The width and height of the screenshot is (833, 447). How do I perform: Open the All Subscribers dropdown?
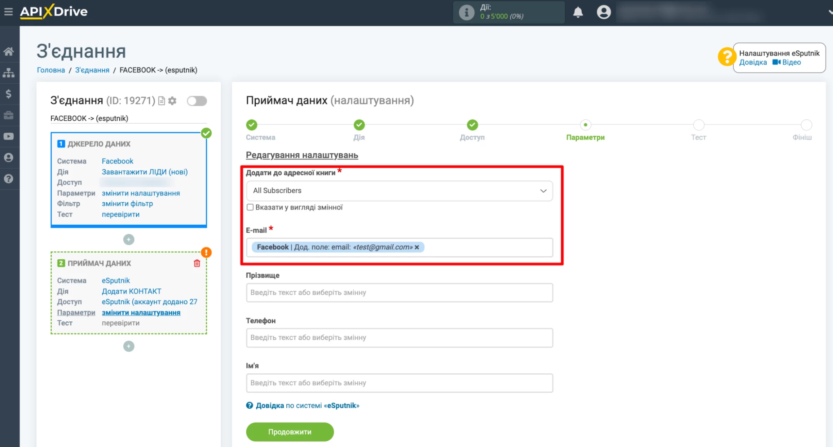click(x=400, y=191)
